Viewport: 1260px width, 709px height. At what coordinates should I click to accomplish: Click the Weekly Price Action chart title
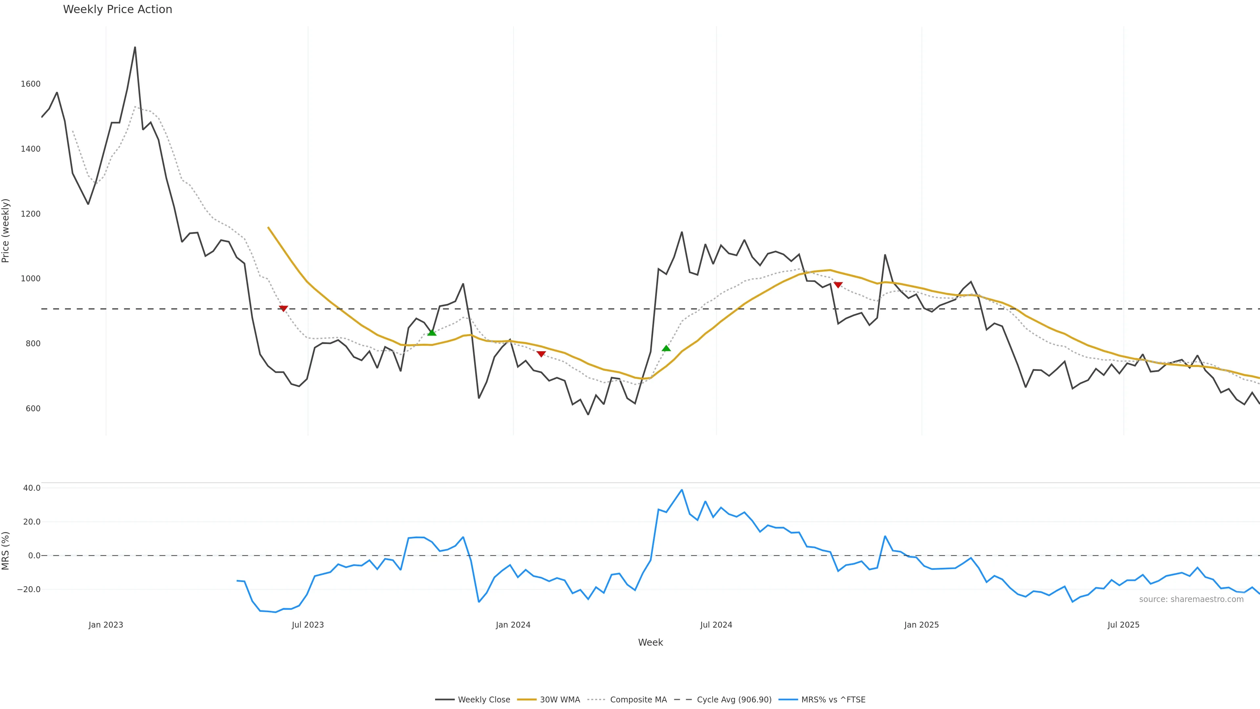pos(117,9)
